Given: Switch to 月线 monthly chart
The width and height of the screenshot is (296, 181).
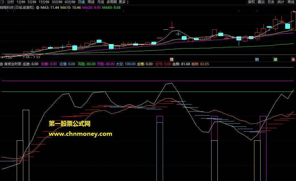Looking at the screenshot, I should click(101, 2).
